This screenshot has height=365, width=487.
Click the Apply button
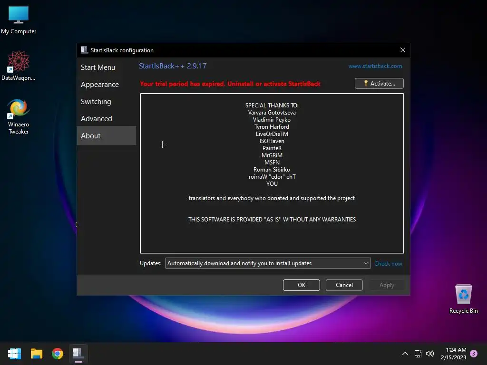387,285
